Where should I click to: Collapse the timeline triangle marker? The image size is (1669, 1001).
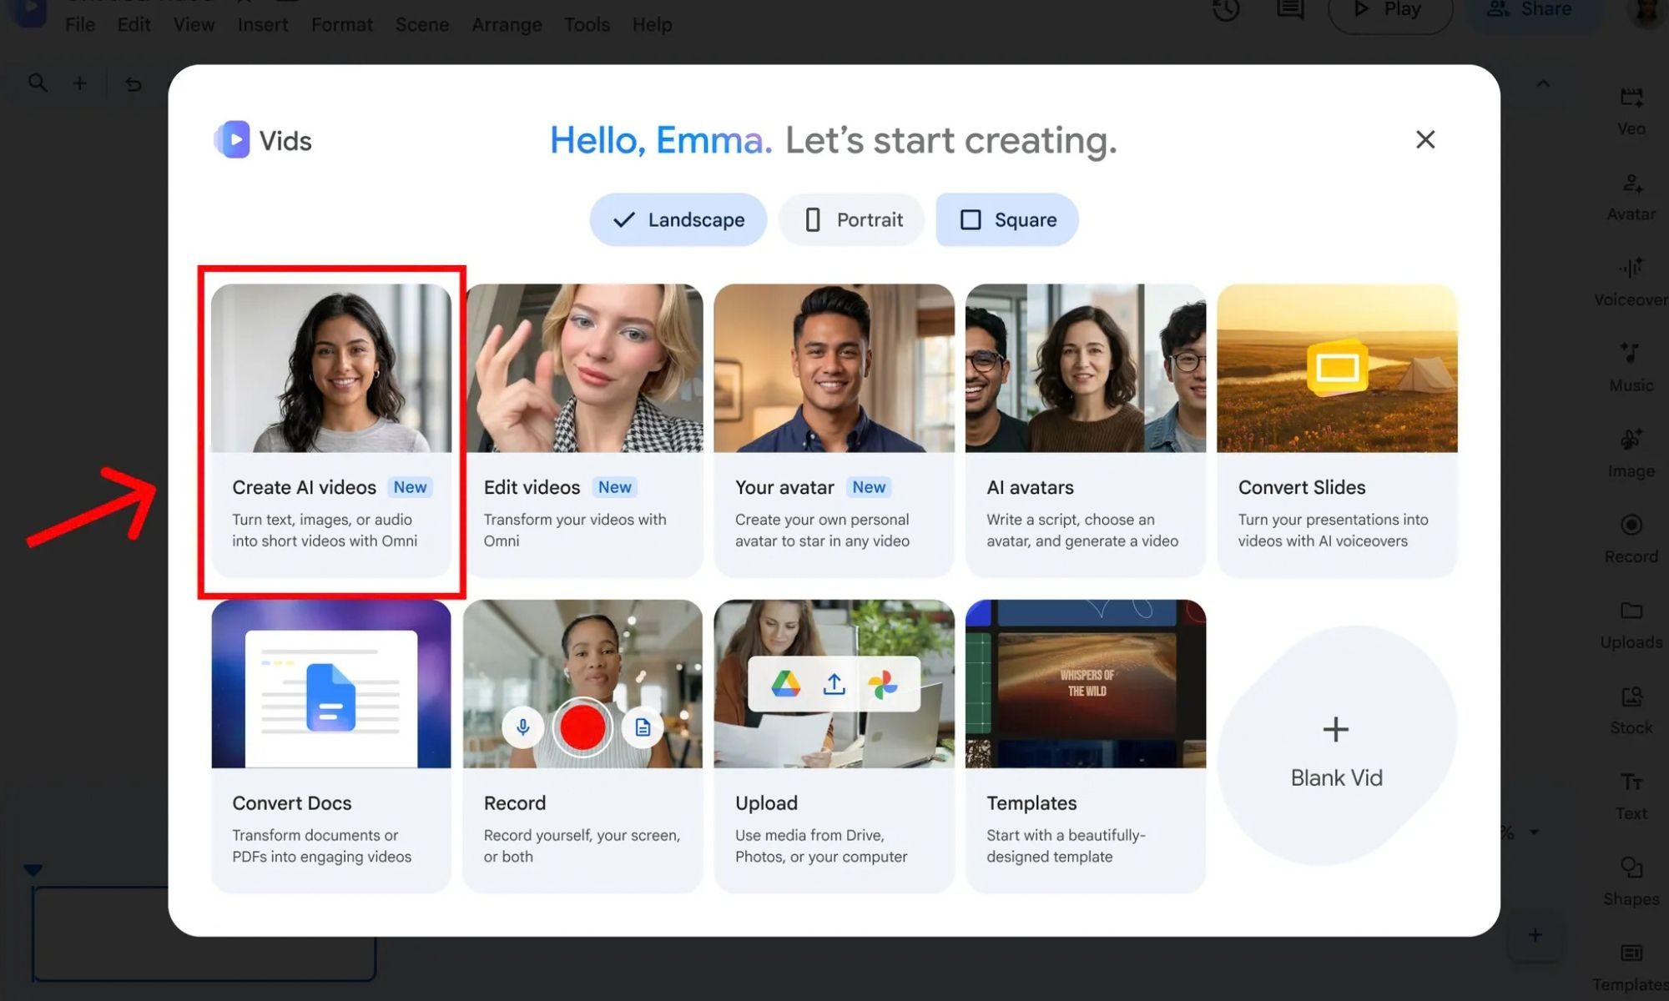pos(33,870)
